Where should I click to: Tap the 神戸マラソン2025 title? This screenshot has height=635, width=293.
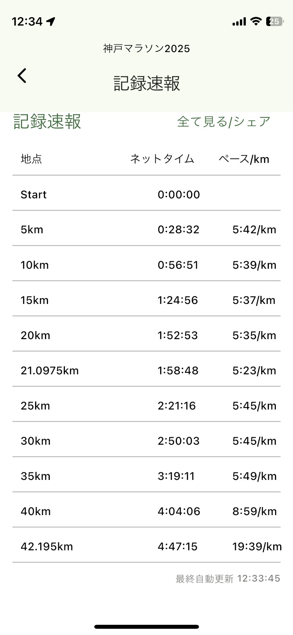point(146,49)
